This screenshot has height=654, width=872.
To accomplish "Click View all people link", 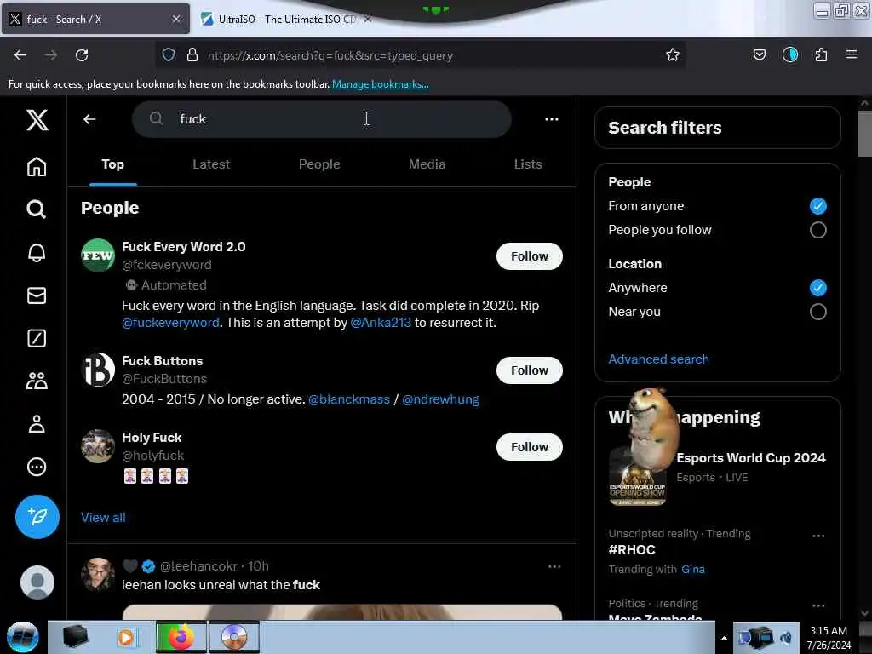I will click(103, 518).
